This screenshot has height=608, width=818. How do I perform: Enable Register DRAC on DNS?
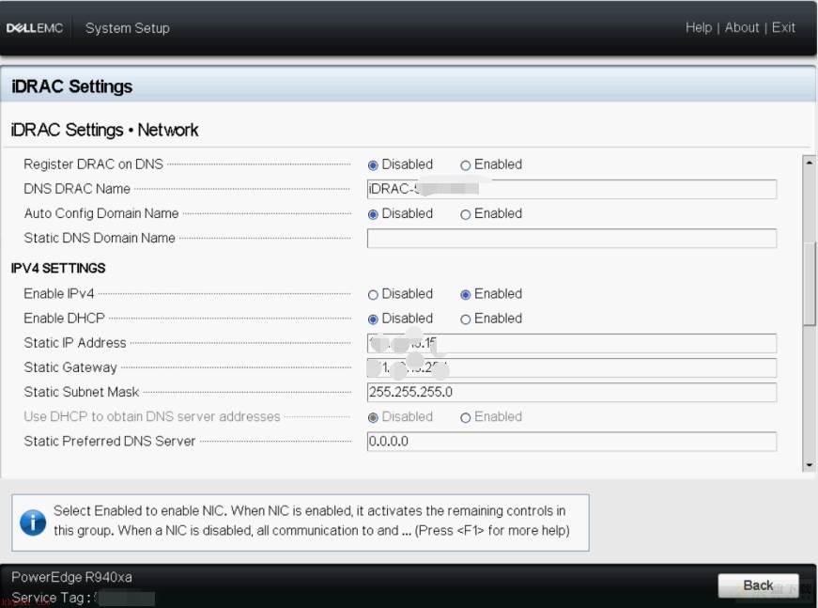point(465,165)
